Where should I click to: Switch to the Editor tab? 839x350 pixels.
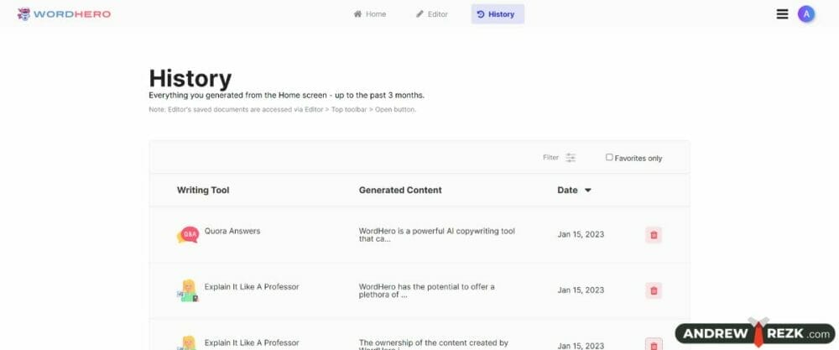pos(432,14)
